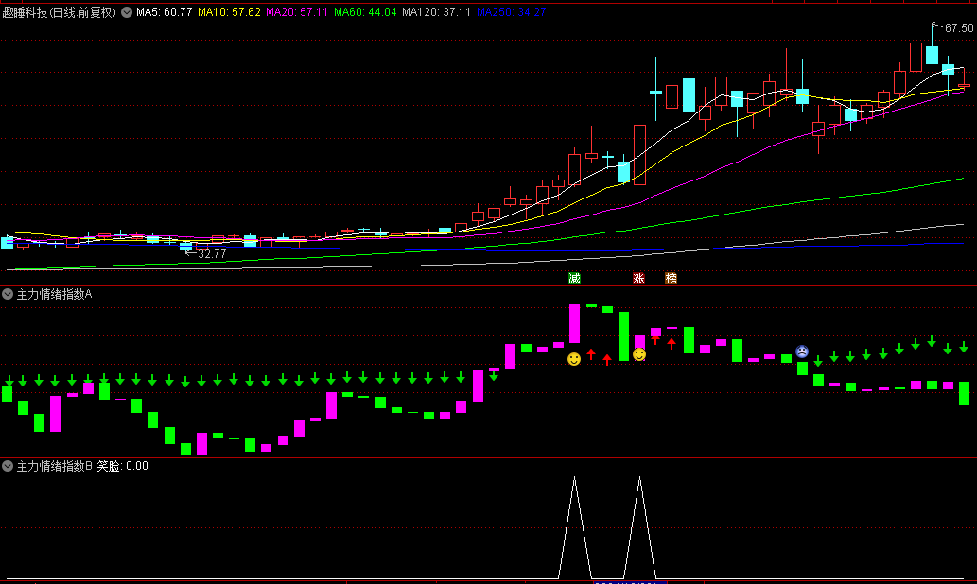The width and height of the screenshot is (977, 584).
Task: Click the orange 榜 marker icon
Action: pos(672,279)
